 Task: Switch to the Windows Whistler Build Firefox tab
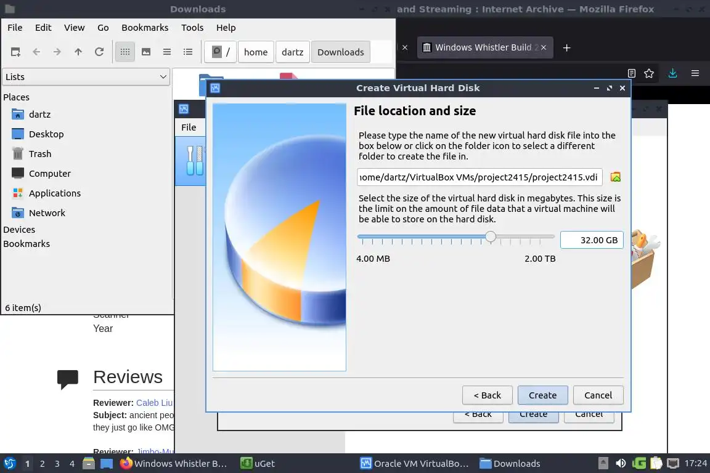(484, 47)
